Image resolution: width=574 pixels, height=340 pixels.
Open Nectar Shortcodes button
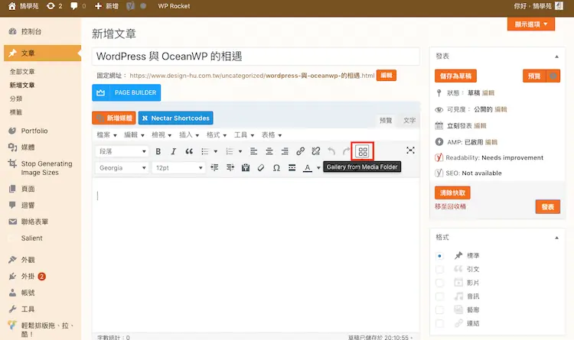tap(176, 118)
